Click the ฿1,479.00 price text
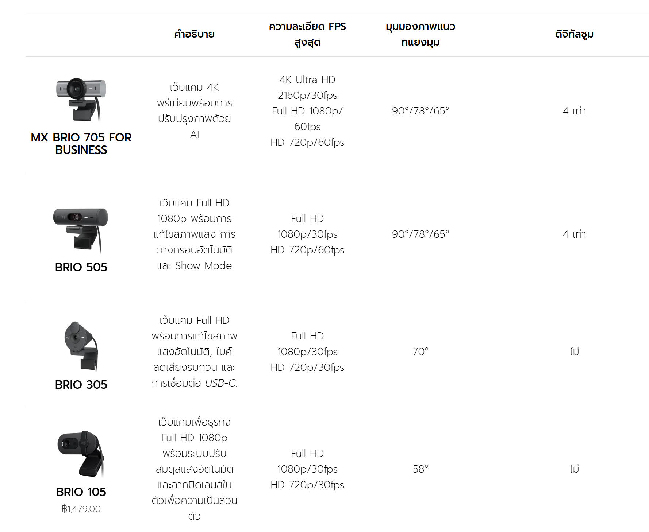This screenshot has height=532, width=649. coord(81,509)
